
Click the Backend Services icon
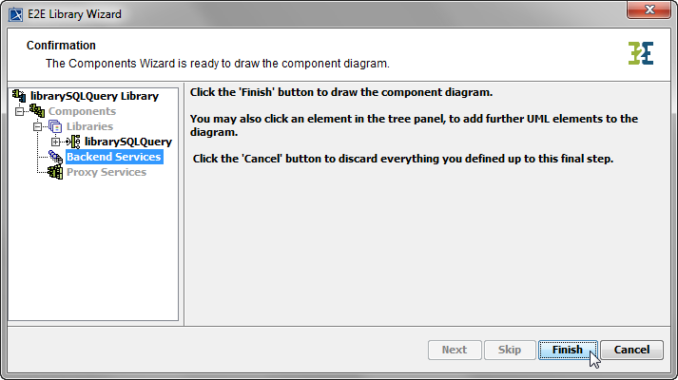[56, 157]
